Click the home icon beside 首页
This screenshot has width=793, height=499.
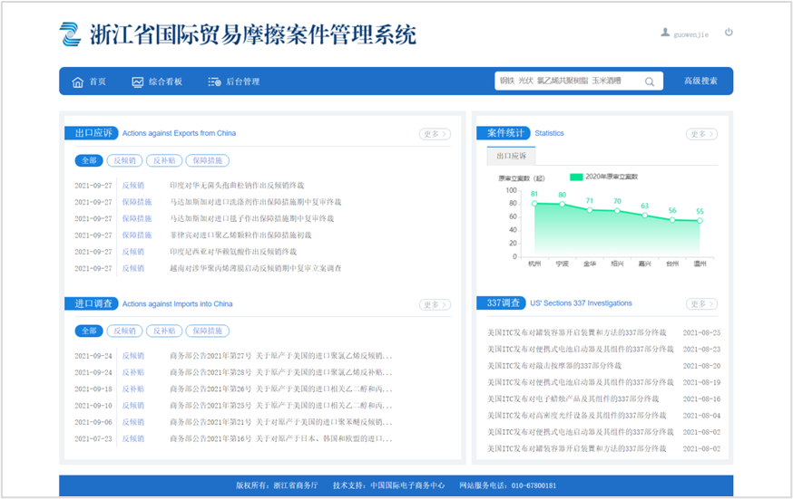pyautogui.click(x=77, y=82)
